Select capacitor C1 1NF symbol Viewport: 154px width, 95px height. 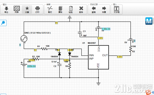pyautogui.click(x=80, y=33)
